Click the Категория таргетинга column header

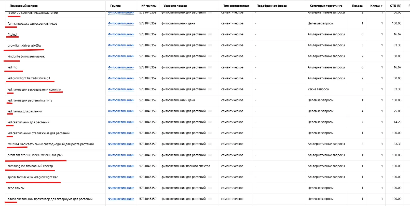(x=326, y=6)
